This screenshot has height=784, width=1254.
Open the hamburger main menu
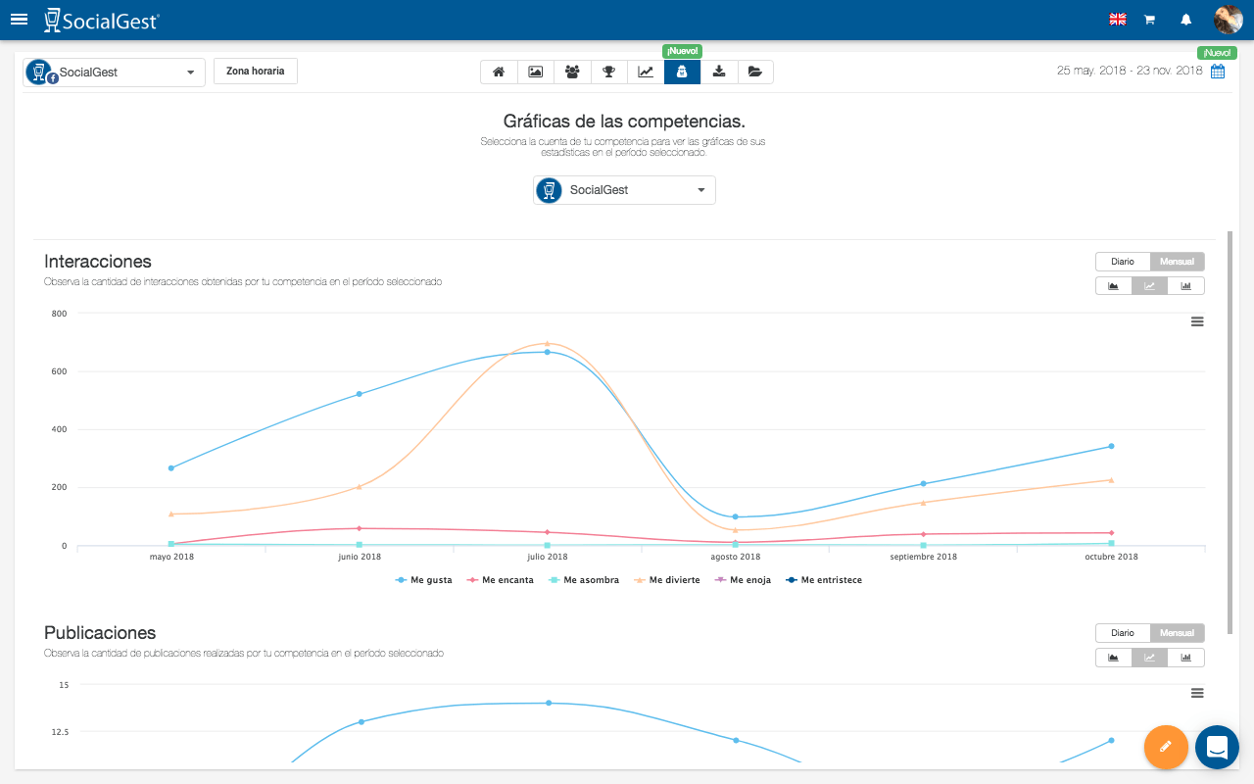point(19,19)
